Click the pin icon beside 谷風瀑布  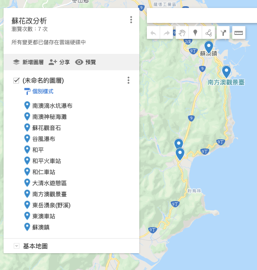27,139
